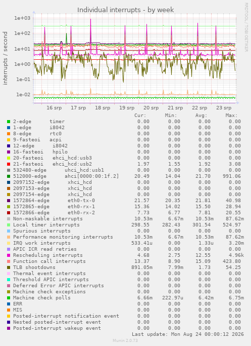Click the salmon Function call interrupts swatch
Viewport: 251px width, 346px height.
point(9,261)
